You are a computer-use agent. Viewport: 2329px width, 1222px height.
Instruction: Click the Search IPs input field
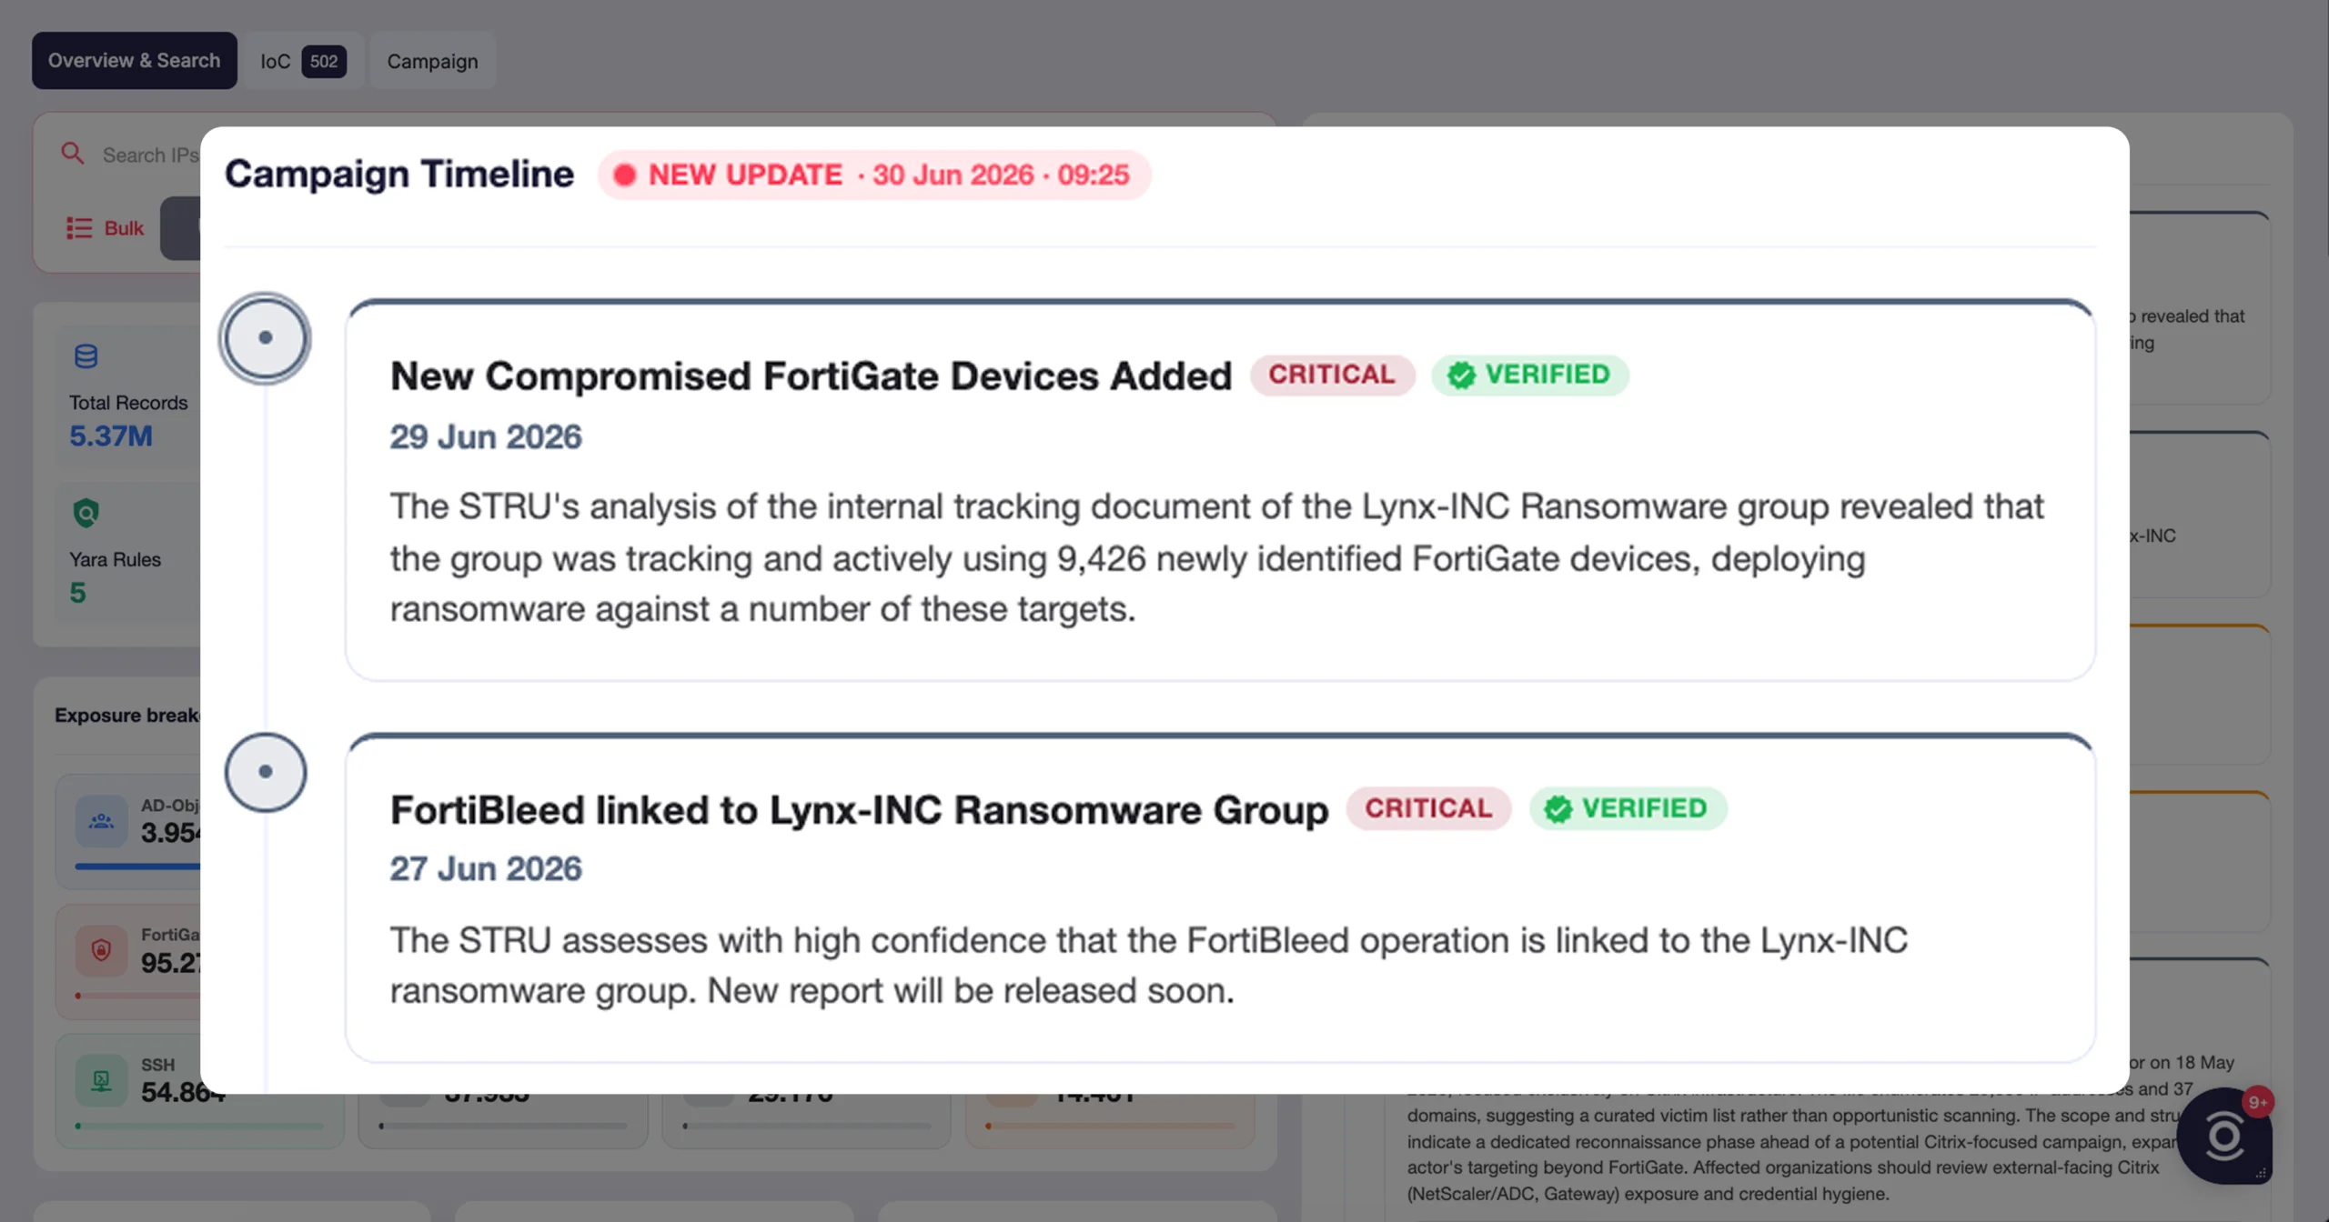click(150, 155)
